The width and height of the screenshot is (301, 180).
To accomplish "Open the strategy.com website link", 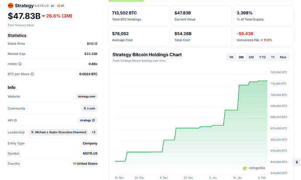I will tap(86, 97).
